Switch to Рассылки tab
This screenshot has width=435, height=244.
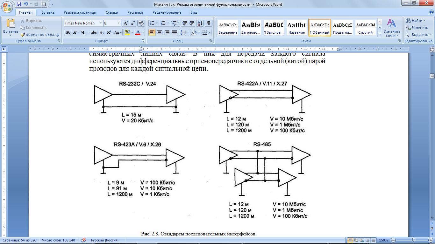(x=135, y=12)
